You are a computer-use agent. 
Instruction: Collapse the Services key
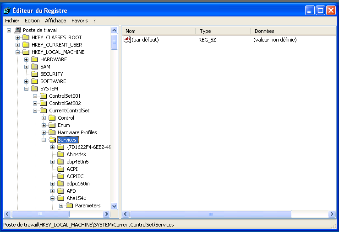coord(44,140)
